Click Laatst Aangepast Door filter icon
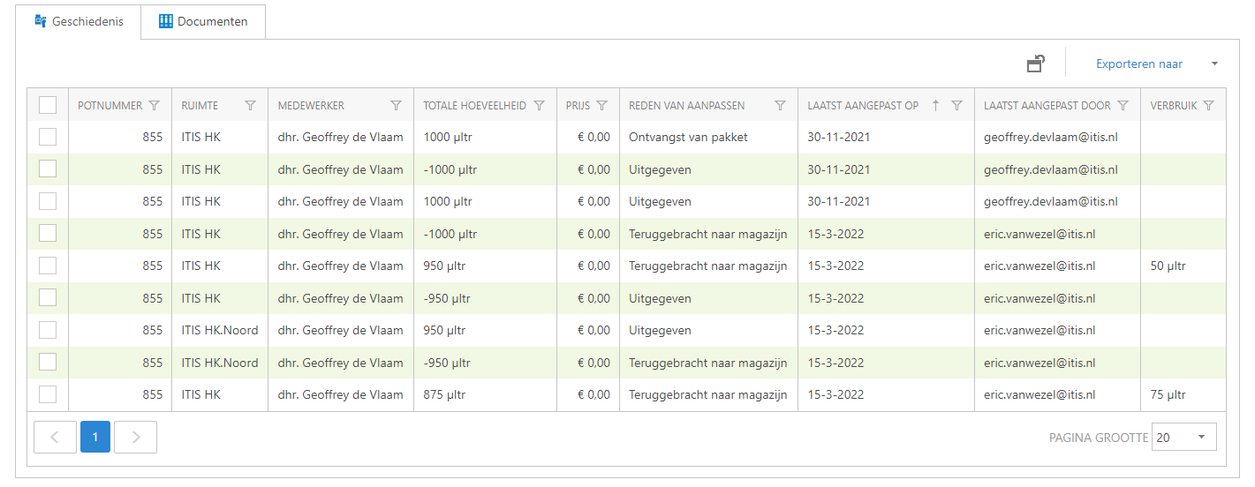This screenshot has height=487, width=1255. pyautogui.click(x=1123, y=106)
